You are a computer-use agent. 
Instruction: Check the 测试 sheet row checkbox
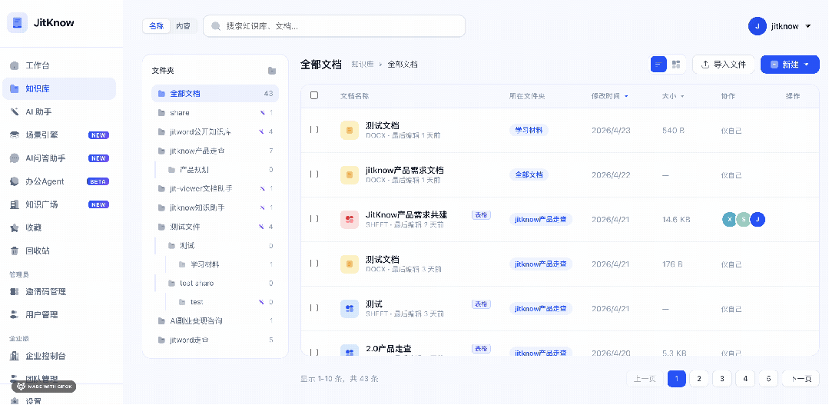pyautogui.click(x=314, y=307)
